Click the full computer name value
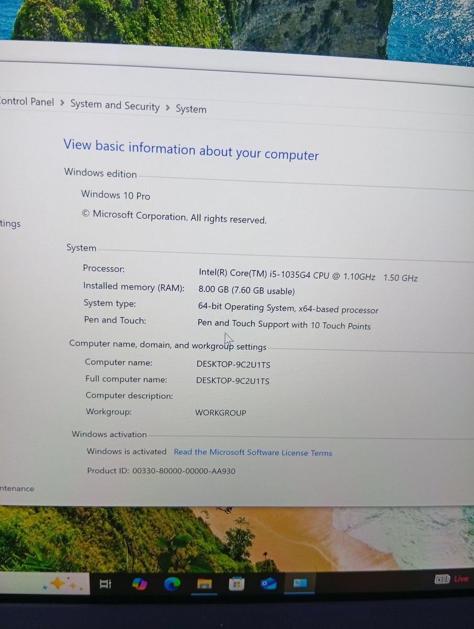The width and height of the screenshot is (474, 629). point(233,381)
